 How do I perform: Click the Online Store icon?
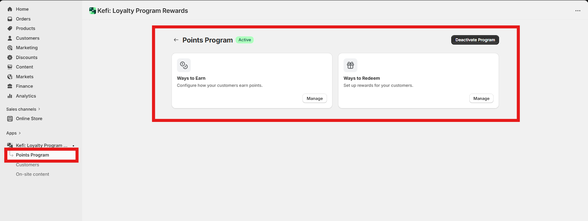(x=10, y=119)
